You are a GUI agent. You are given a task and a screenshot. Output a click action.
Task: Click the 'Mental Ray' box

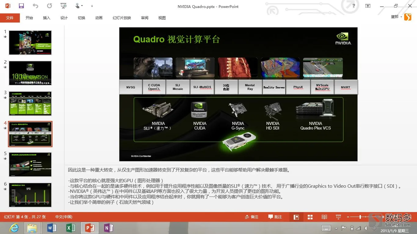(250, 87)
